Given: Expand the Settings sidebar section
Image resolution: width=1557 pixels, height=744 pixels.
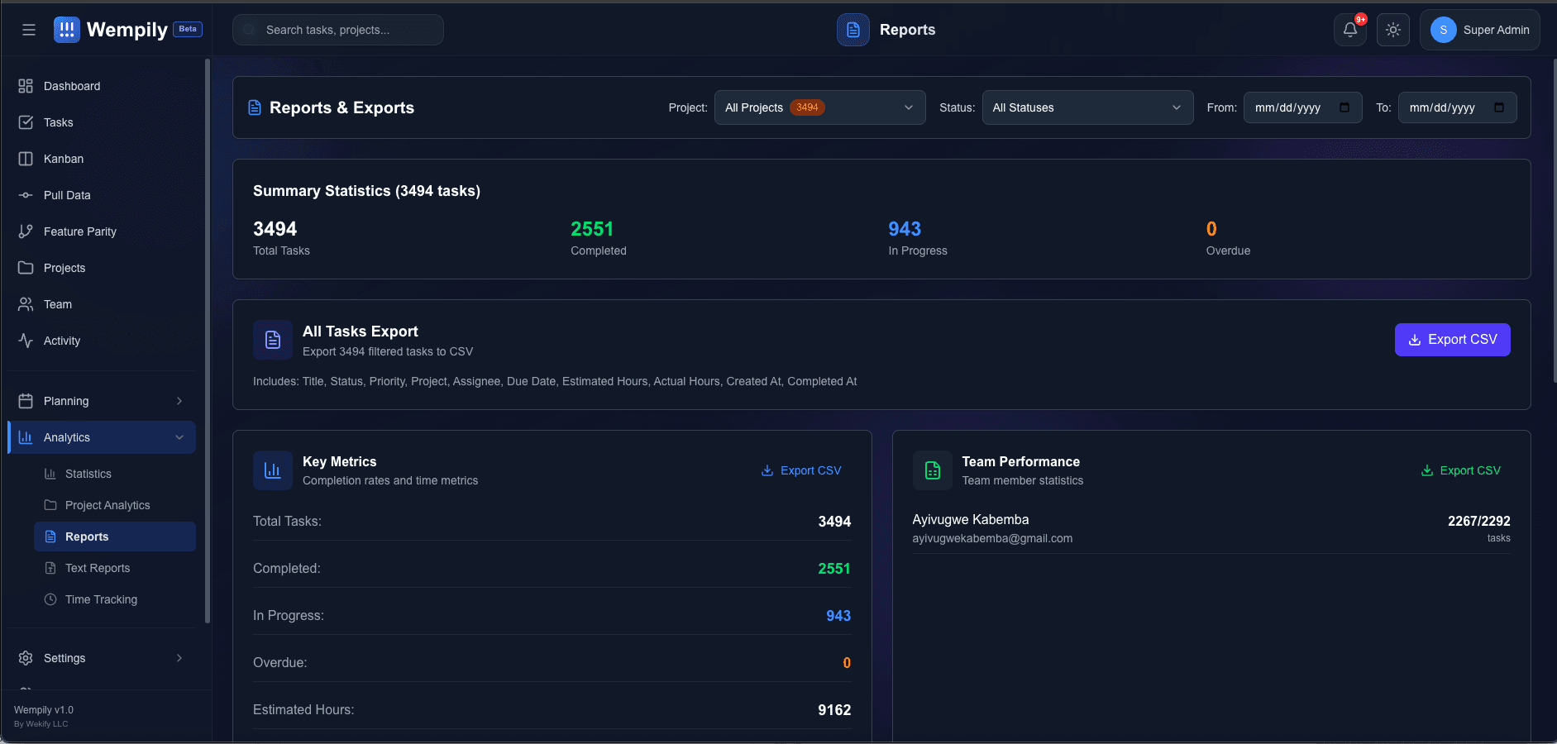Looking at the screenshot, I should click(101, 658).
